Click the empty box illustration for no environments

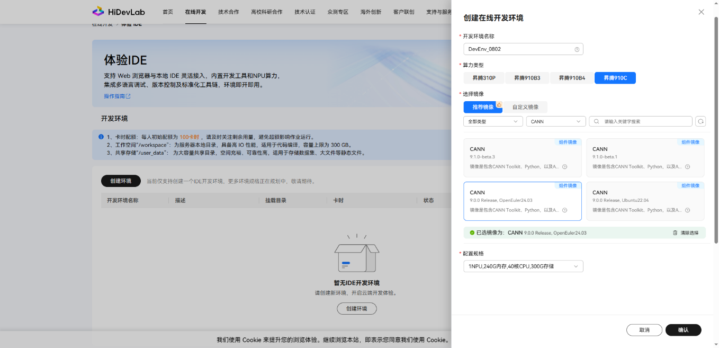point(357,254)
